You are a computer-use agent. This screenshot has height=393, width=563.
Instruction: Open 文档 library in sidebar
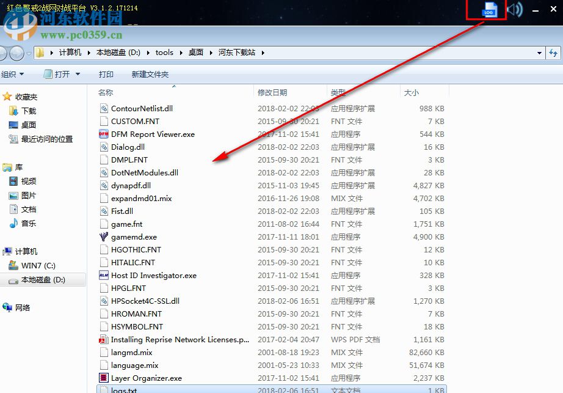tap(28, 209)
